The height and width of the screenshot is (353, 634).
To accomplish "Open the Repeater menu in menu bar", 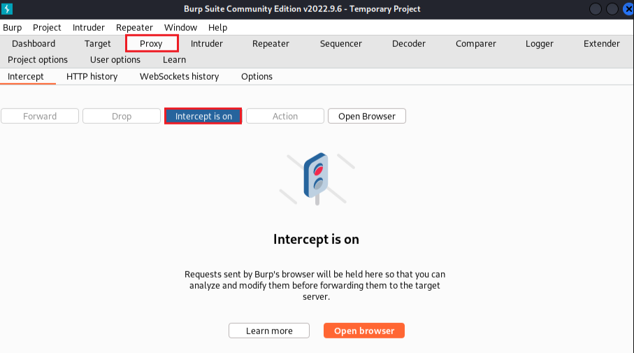I will [134, 27].
